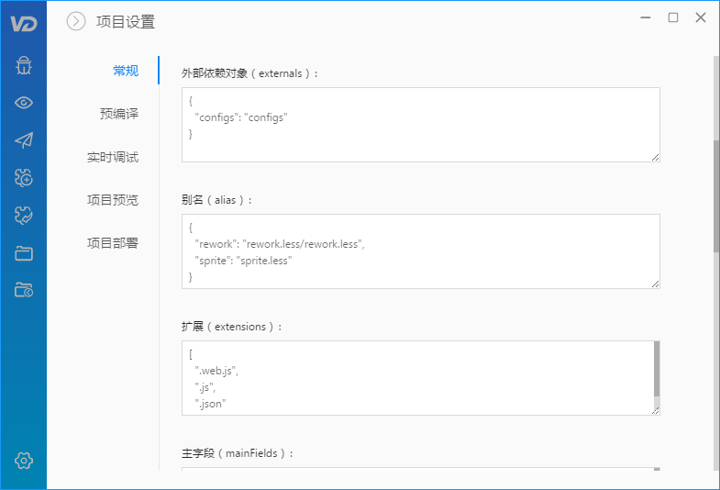This screenshot has height=490, width=720.
Task: Go to the 项目预览 tab
Action: (113, 200)
